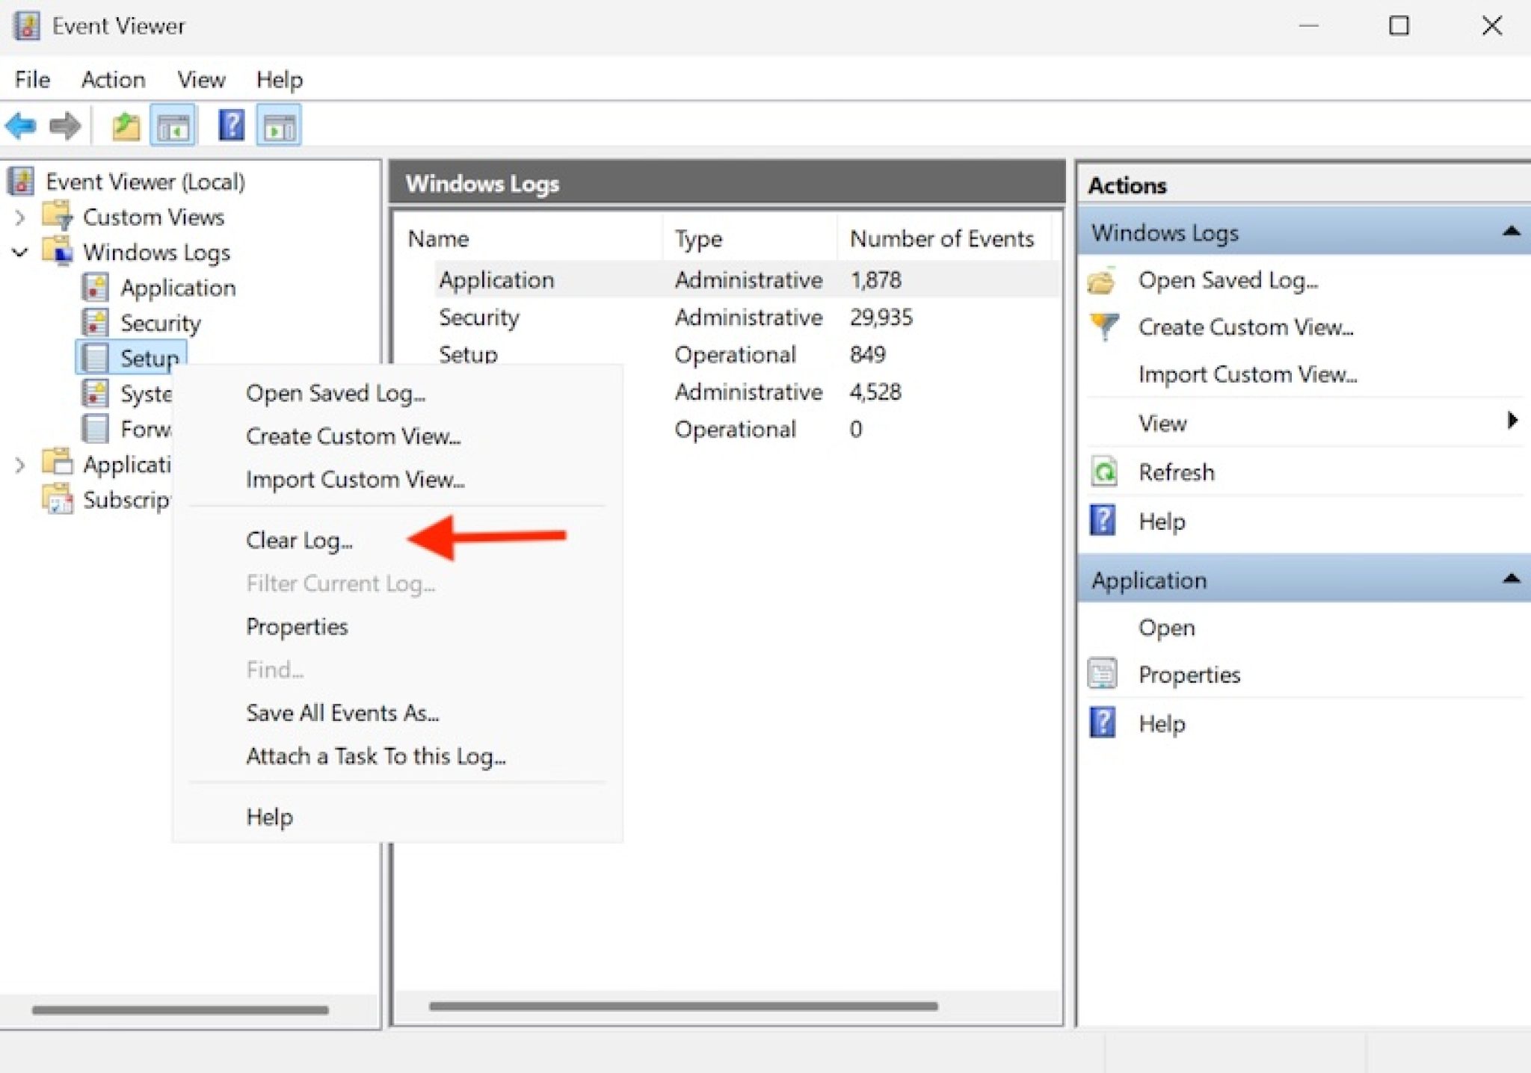Click the console tree horizontal scrollbar
This screenshot has height=1073, width=1531.
point(179,1009)
